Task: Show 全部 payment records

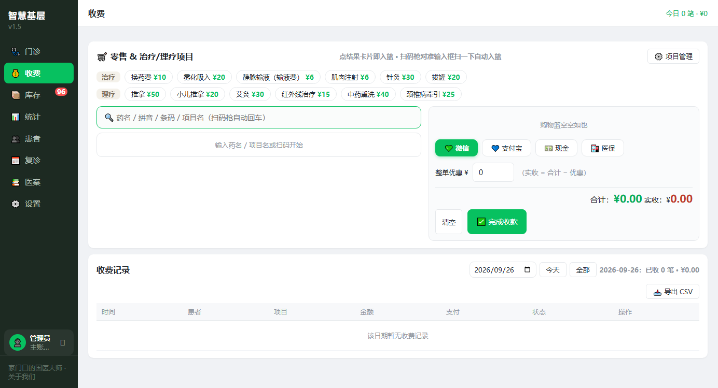Action: pos(583,270)
